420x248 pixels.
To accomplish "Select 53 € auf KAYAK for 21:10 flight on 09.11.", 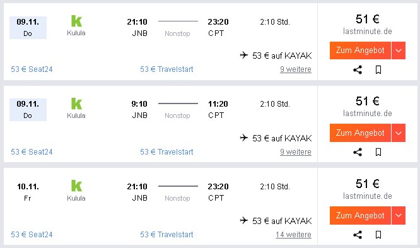I will point(276,56).
